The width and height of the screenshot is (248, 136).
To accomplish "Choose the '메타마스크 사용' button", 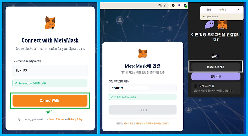I will click(215, 67).
